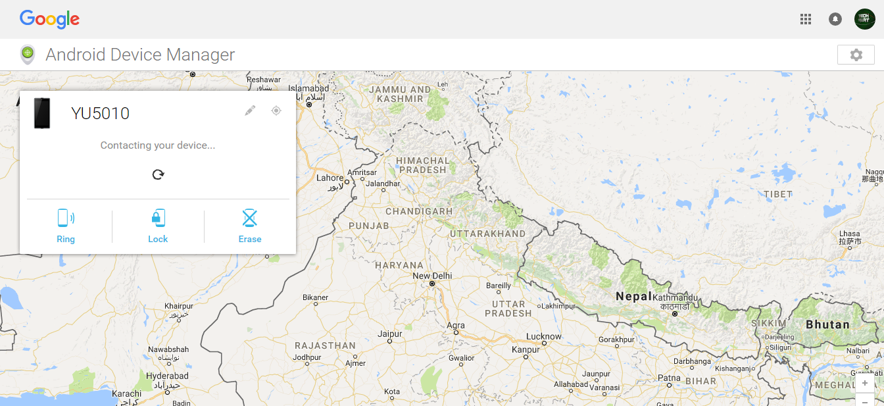
Task: Click Islamabad on the map
Action: [x=308, y=88]
